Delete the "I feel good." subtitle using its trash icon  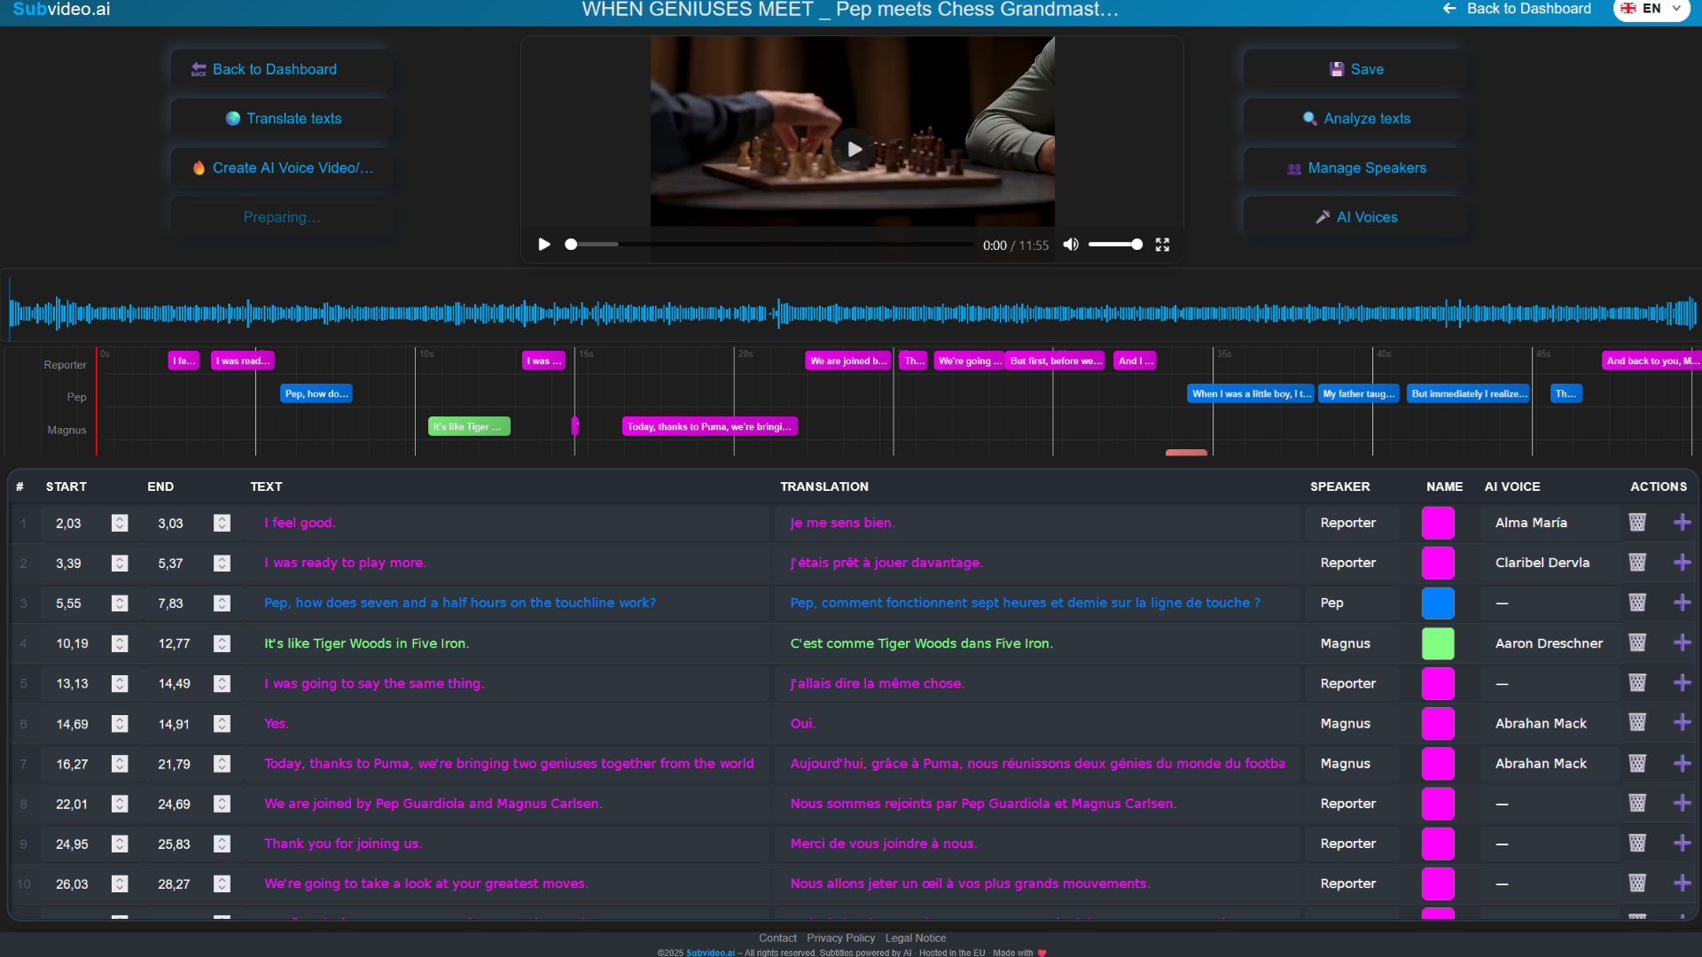click(1636, 523)
